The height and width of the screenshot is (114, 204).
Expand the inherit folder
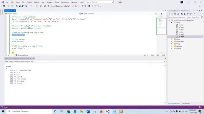pos(171,48)
